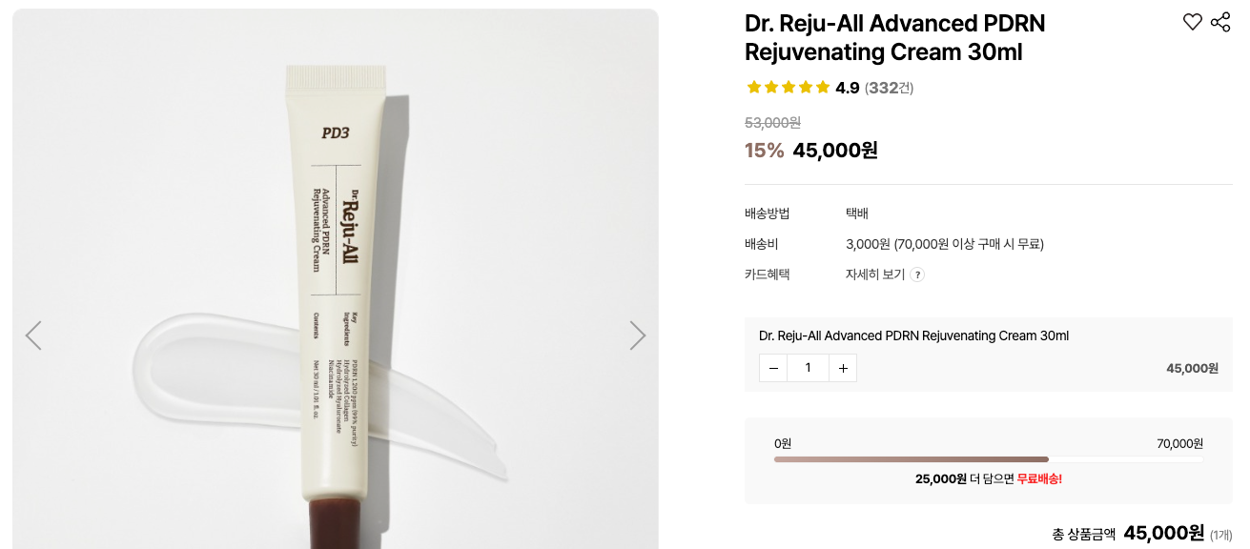This screenshot has height=549, width=1250.
Task: Click the free shipping progress bar
Action: click(988, 459)
